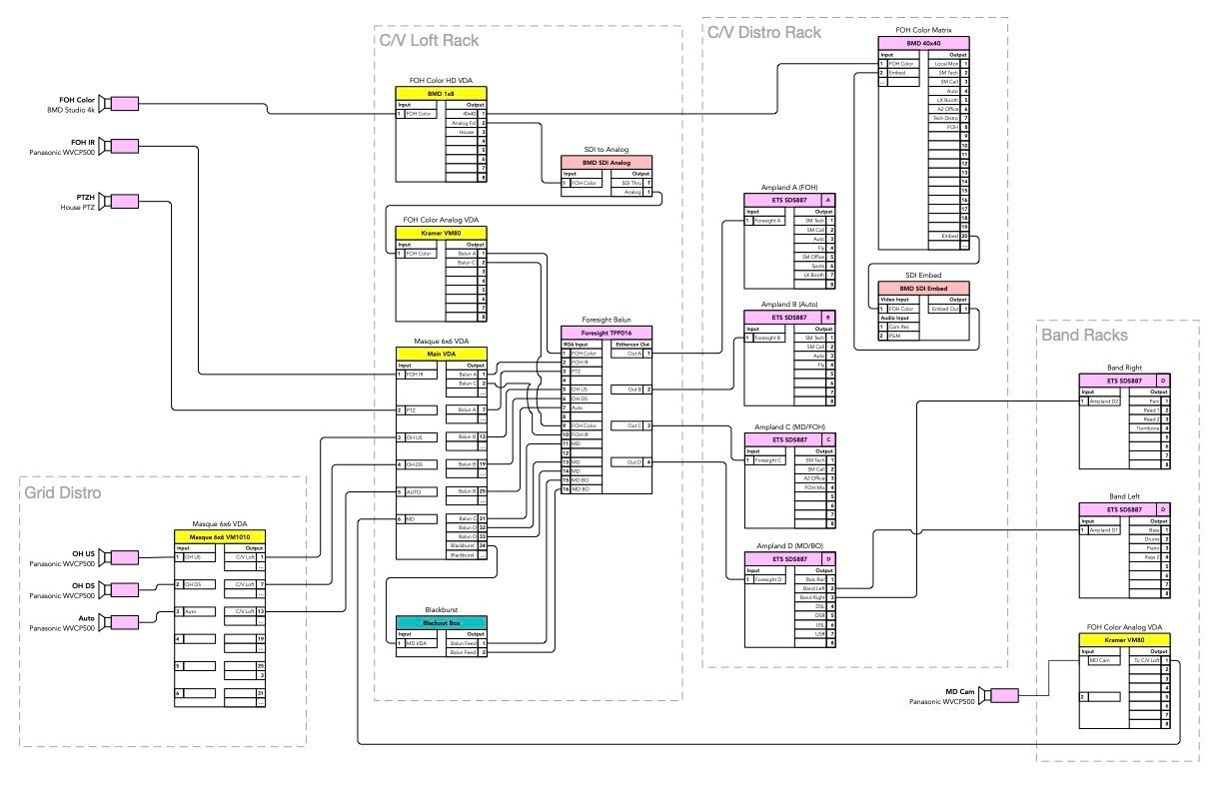Click 'Foresight A' input in Ampland A
Screen dimensions: 1223x791
pyautogui.click(x=767, y=221)
